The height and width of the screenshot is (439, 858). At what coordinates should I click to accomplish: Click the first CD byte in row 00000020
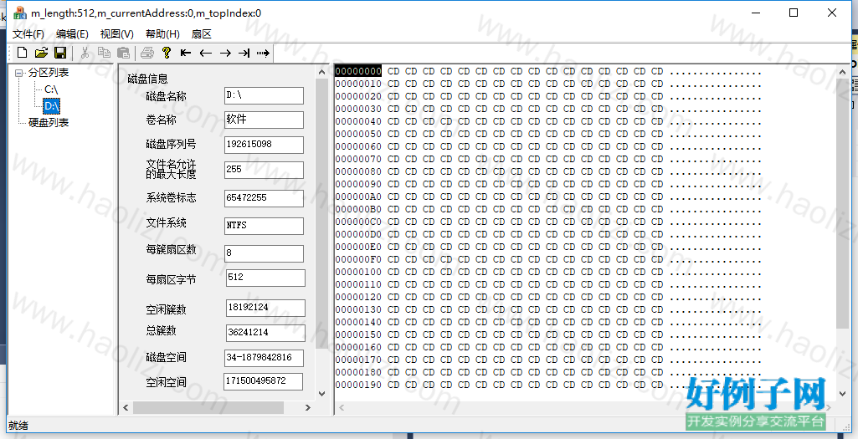pos(393,96)
